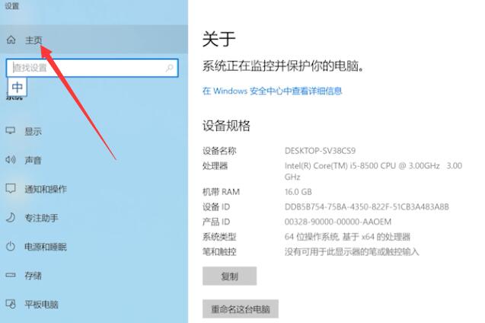Image resolution: width=485 pixels, height=323 pixels.
Task: Click the 处理器 label
Action: point(215,166)
